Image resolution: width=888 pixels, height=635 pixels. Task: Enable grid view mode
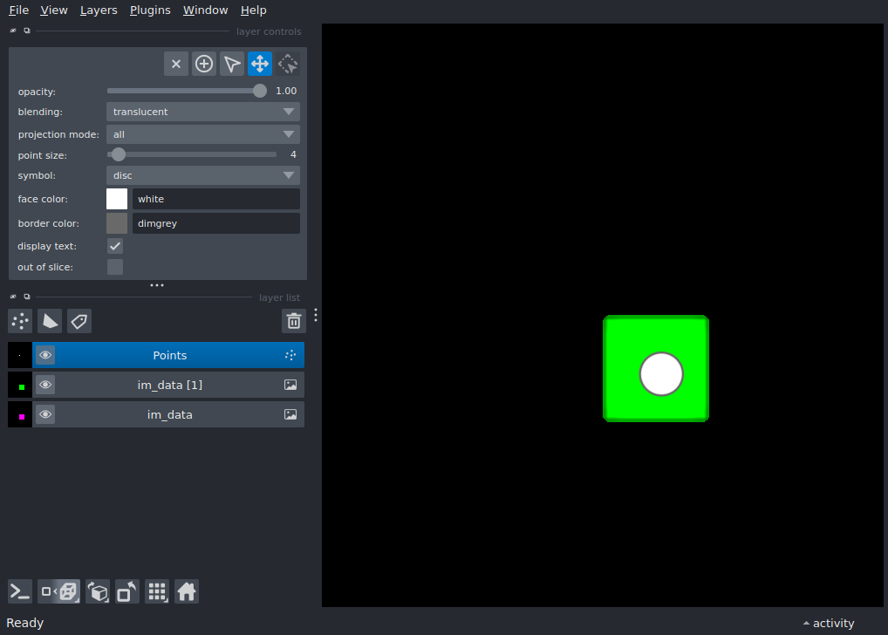[x=157, y=591]
